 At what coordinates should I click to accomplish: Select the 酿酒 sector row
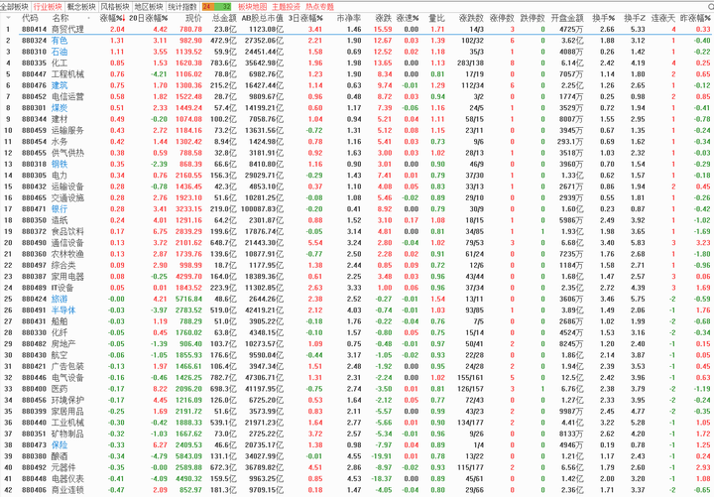pos(357,456)
